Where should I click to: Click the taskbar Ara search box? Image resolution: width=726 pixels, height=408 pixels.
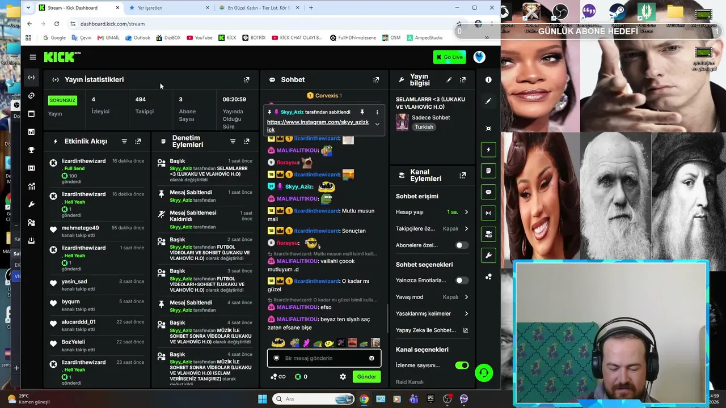313,399
